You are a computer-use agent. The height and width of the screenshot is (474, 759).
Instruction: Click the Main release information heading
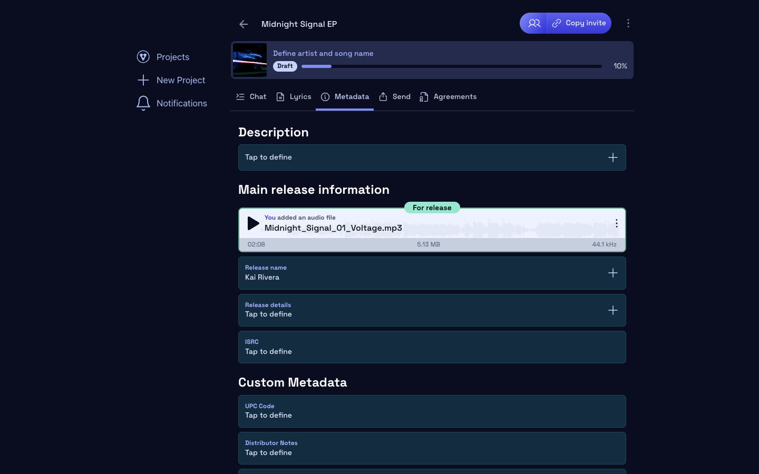[314, 190]
